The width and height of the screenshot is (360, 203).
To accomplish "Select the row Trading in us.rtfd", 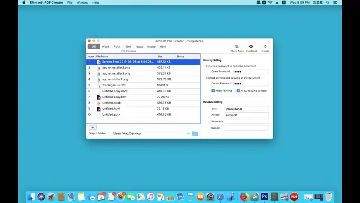I will tap(143, 85).
